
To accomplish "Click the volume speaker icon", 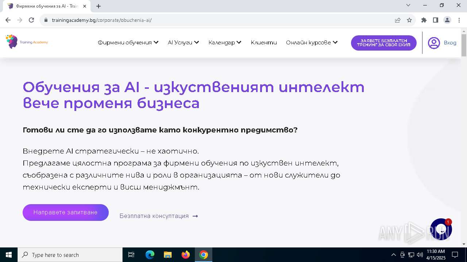I will click(420, 255).
